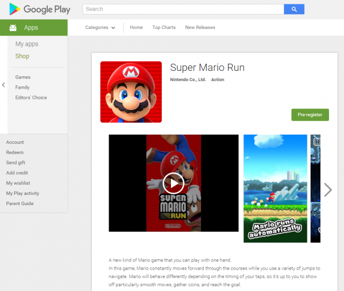
Task: Click the green Apps header label
Action: click(31, 27)
